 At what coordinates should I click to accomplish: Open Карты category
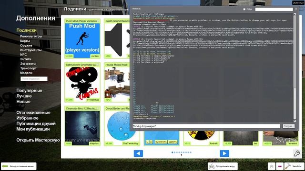click(25, 41)
